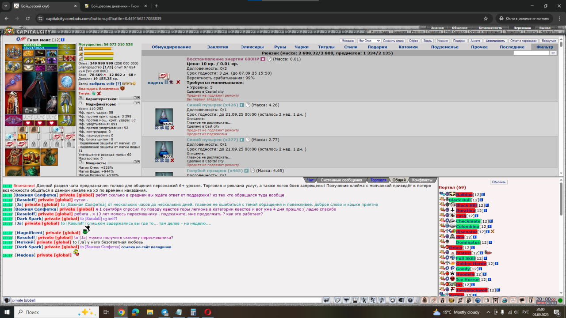Click the send message arrow icon

click(x=326, y=300)
